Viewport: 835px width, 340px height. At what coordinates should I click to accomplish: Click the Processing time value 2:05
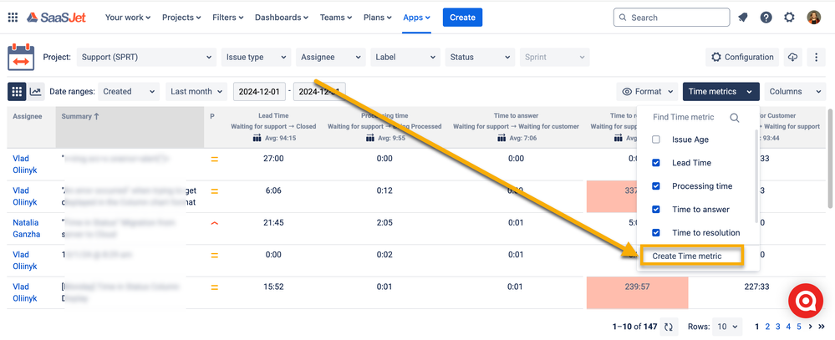coord(384,222)
